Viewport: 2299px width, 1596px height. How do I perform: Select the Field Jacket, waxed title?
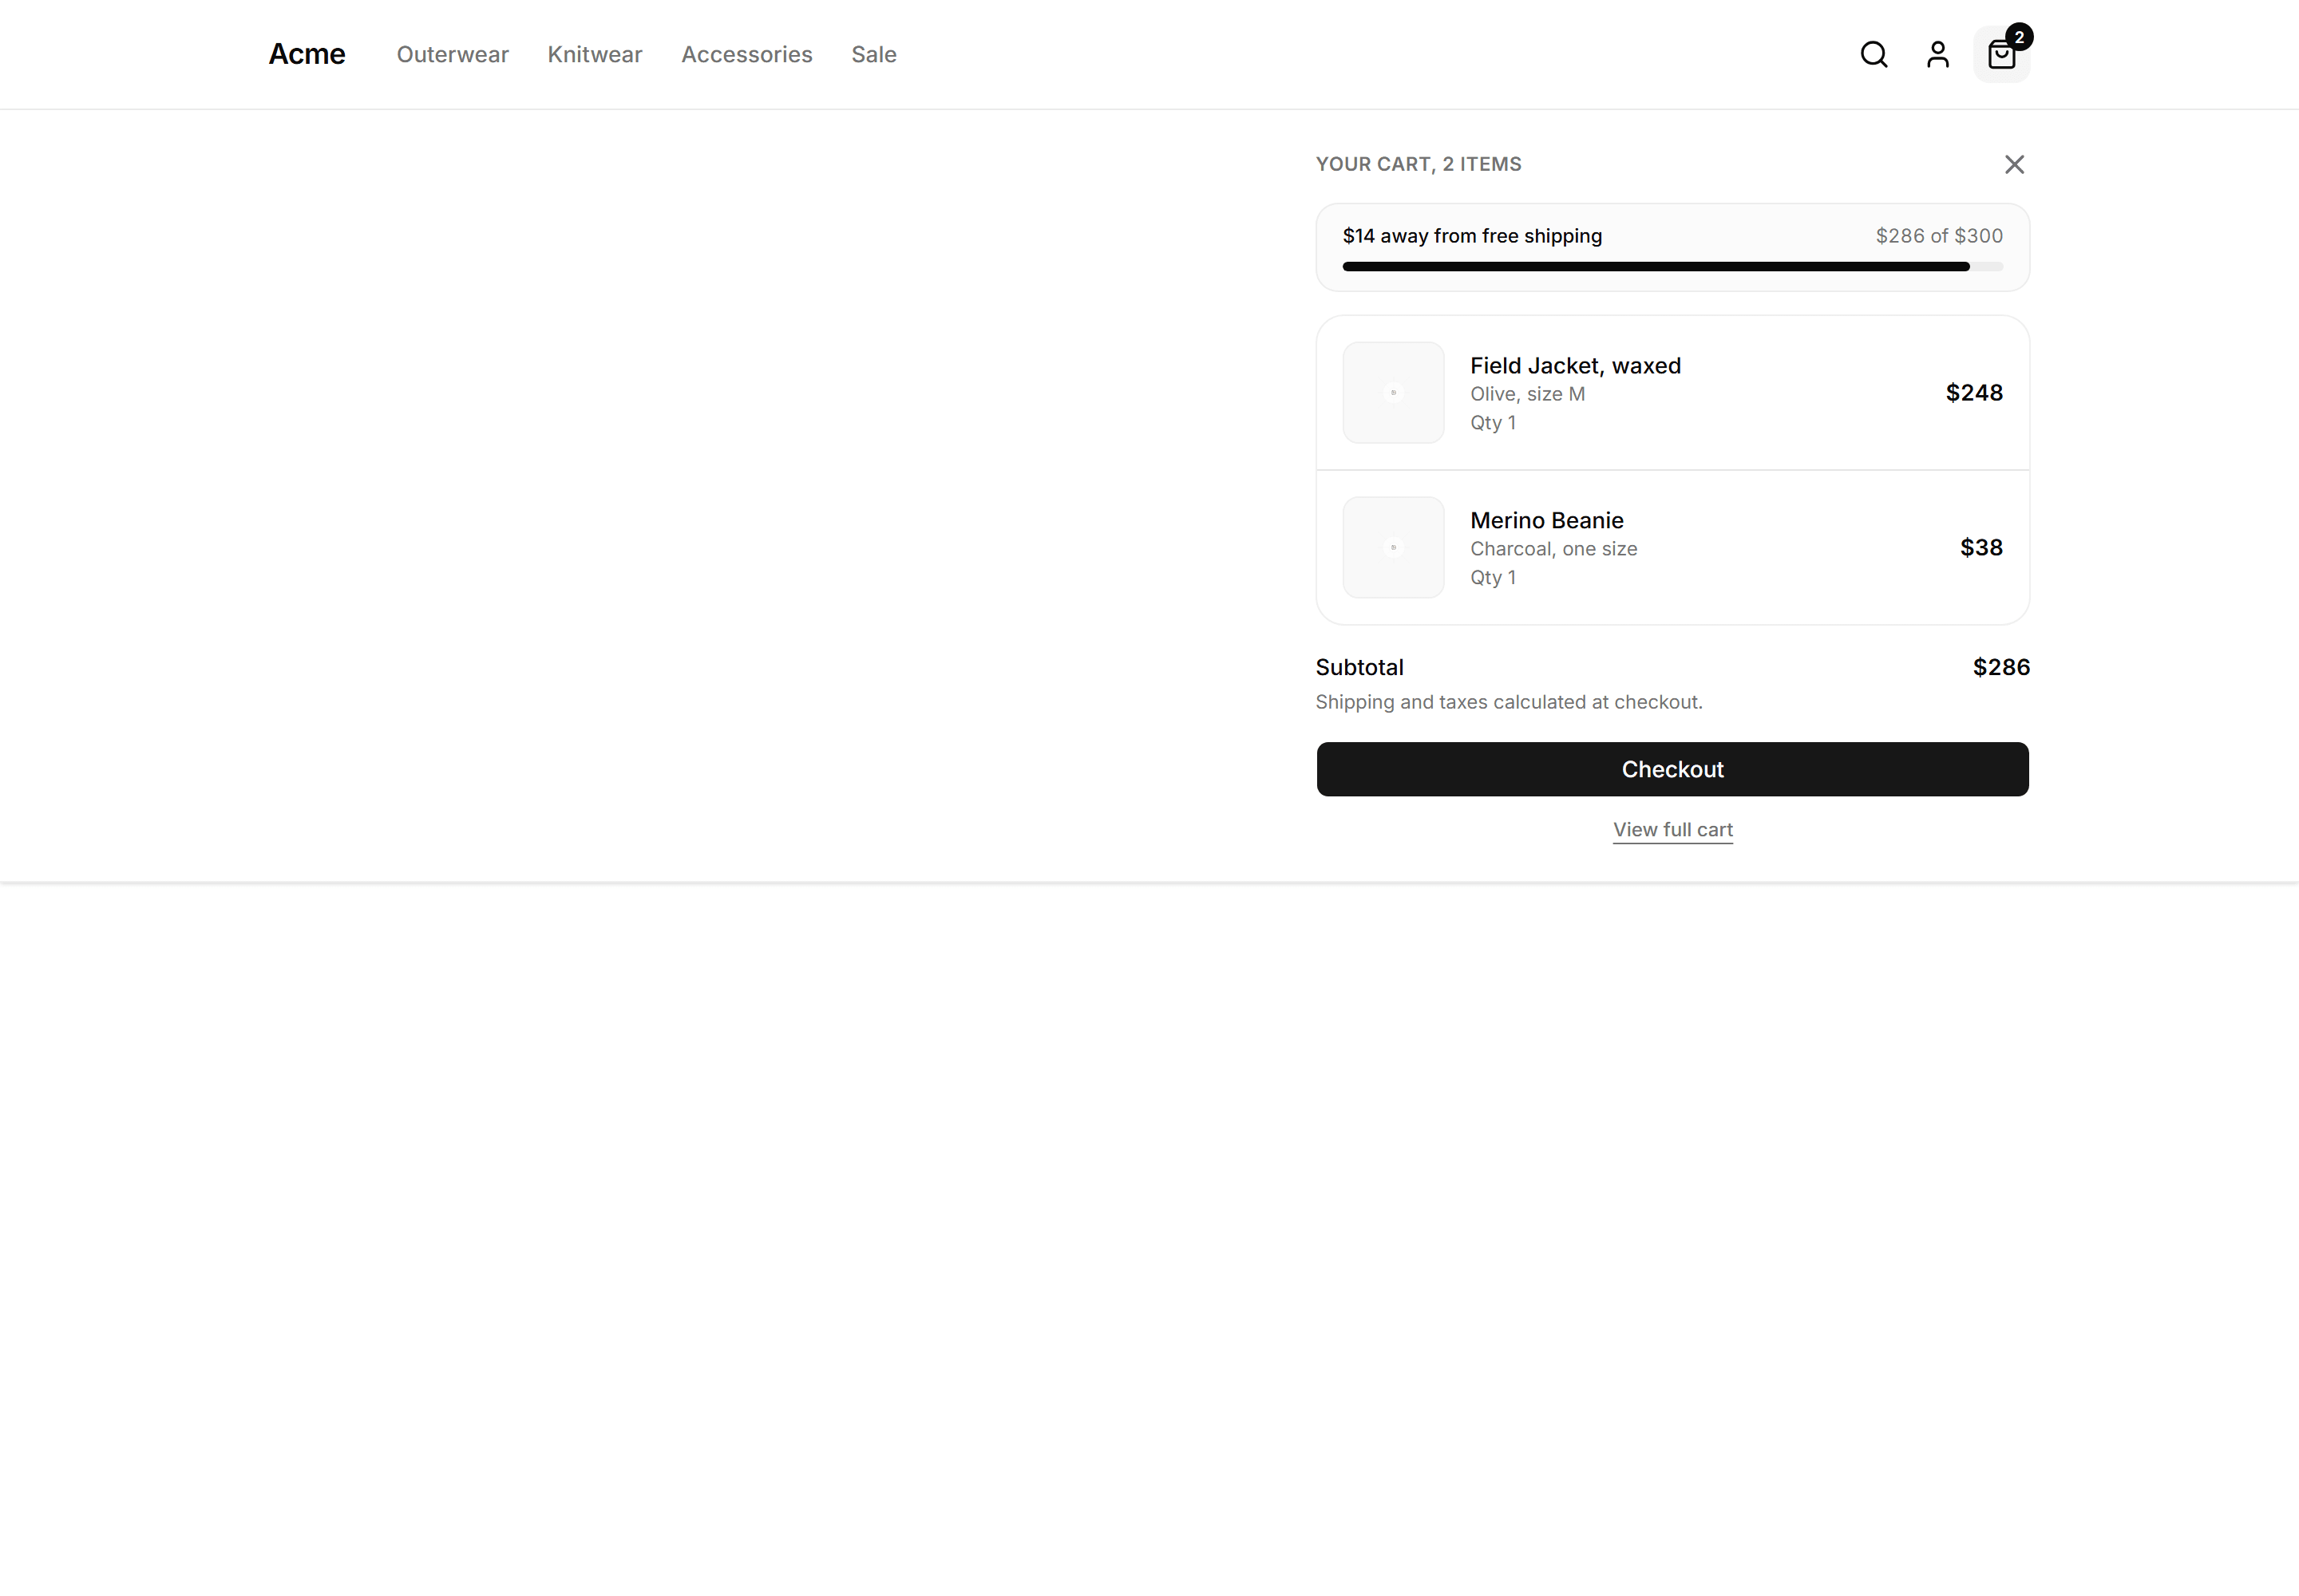(x=1575, y=366)
